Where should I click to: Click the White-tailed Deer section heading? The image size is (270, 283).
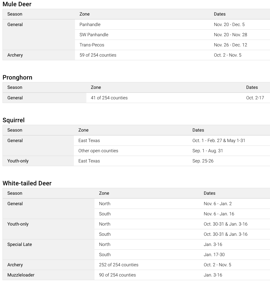pos(27,183)
